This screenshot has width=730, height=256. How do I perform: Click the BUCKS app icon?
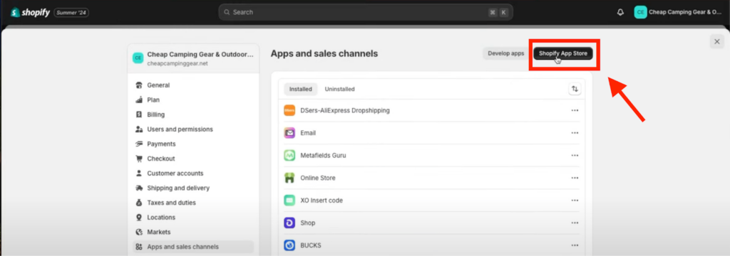289,245
